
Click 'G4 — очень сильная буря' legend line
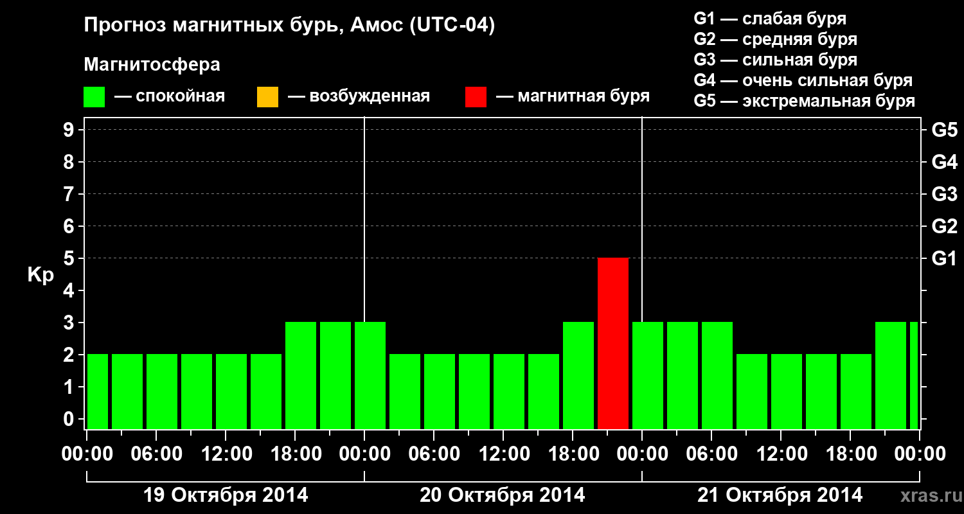pyautogui.click(x=803, y=80)
